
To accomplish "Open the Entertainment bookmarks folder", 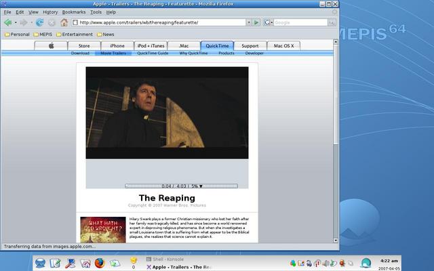I will point(75,35).
